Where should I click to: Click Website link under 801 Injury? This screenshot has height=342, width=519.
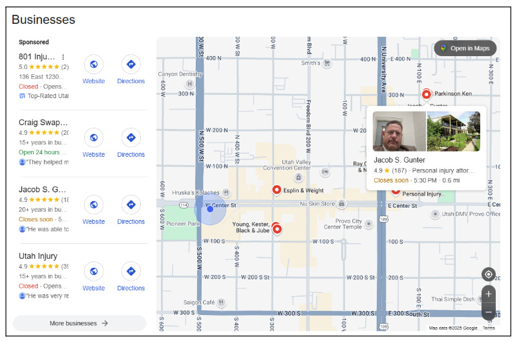(x=94, y=81)
